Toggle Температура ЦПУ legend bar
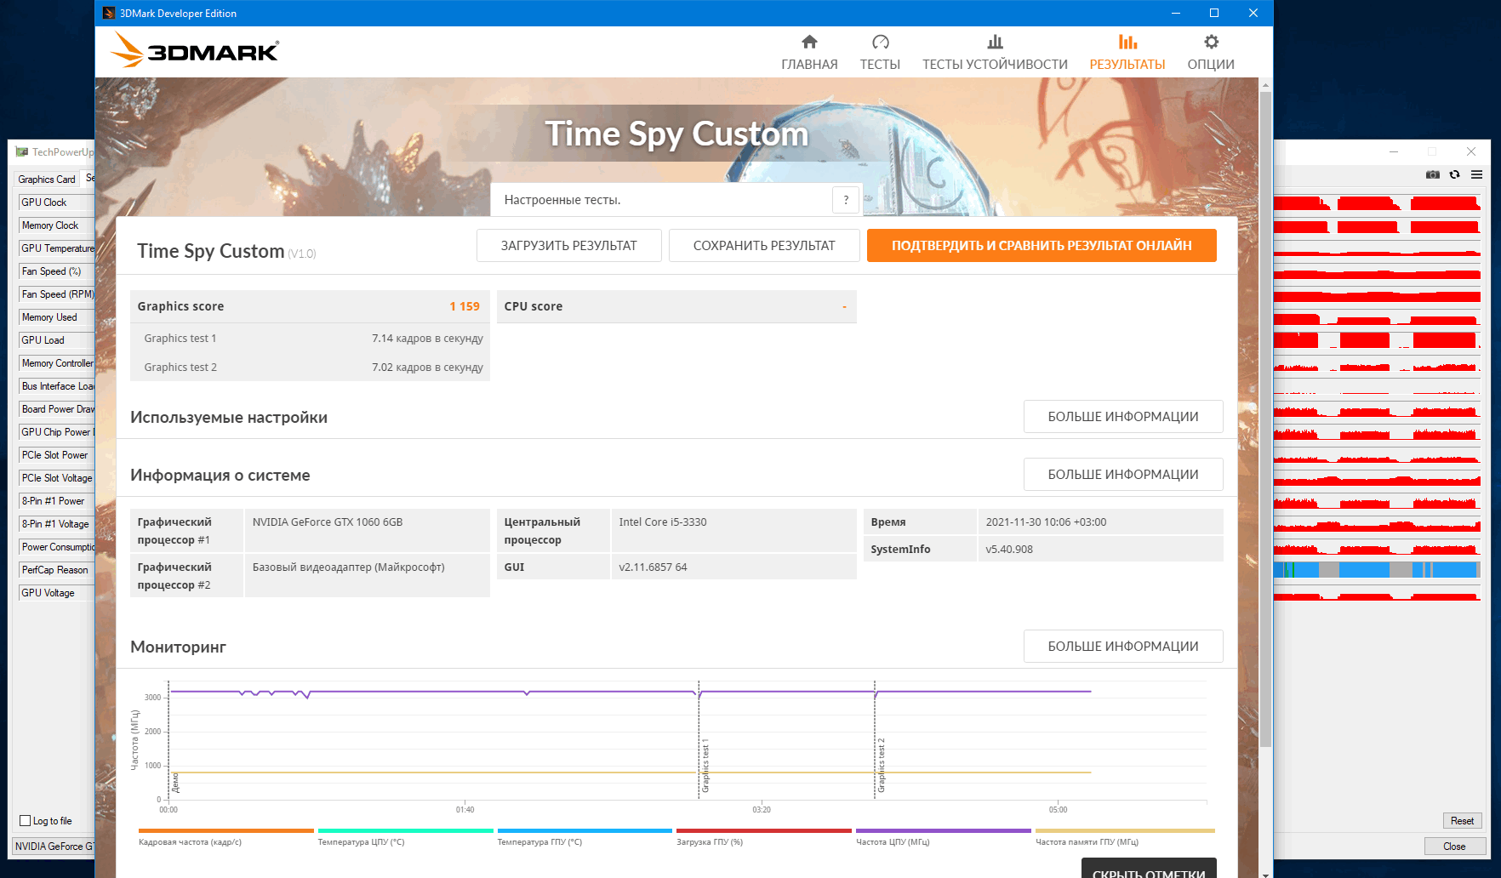The image size is (1501, 878). pyautogui.click(x=405, y=831)
